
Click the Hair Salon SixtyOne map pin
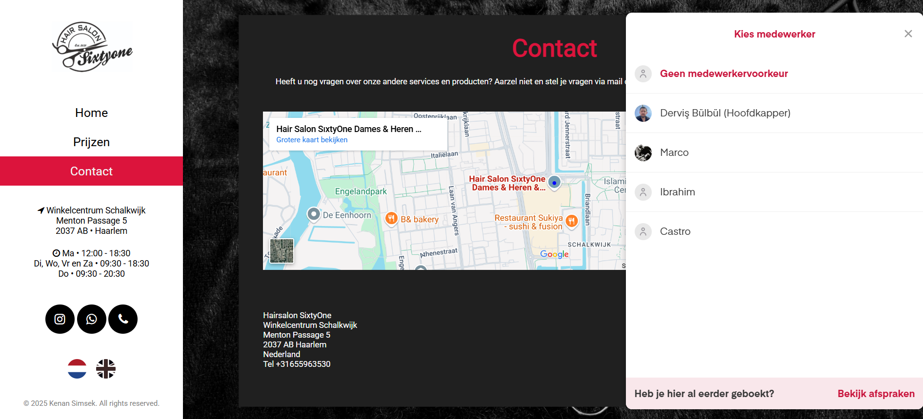click(x=554, y=182)
